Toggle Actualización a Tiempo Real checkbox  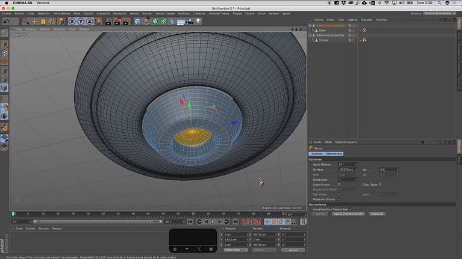[351, 209]
